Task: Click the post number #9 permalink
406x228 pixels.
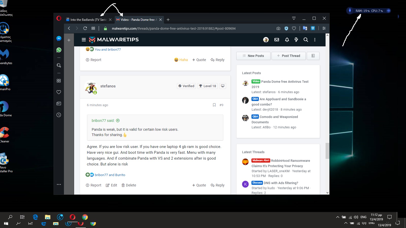Action: pyautogui.click(x=222, y=105)
